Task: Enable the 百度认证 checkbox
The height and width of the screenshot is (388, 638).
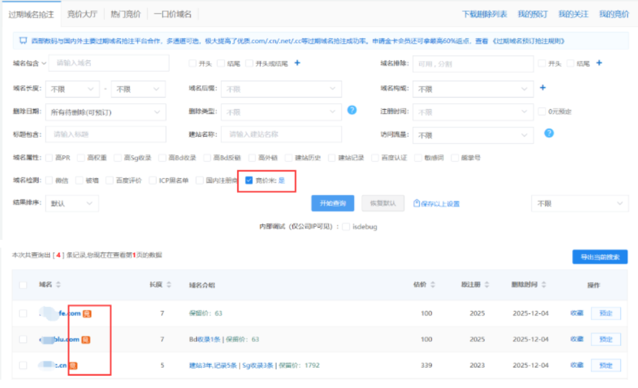Action: pyautogui.click(x=375, y=158)
